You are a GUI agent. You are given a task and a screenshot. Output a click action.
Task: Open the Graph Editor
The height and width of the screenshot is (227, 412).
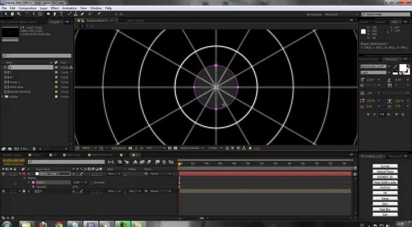point(171,162)
